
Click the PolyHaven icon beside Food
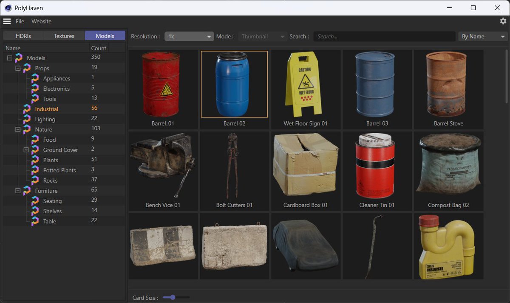click(x=35, y=140)
